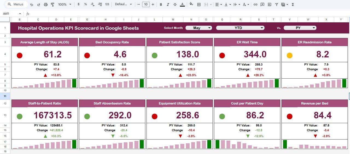Click the increase font size plus button

[x=153, y=4]
